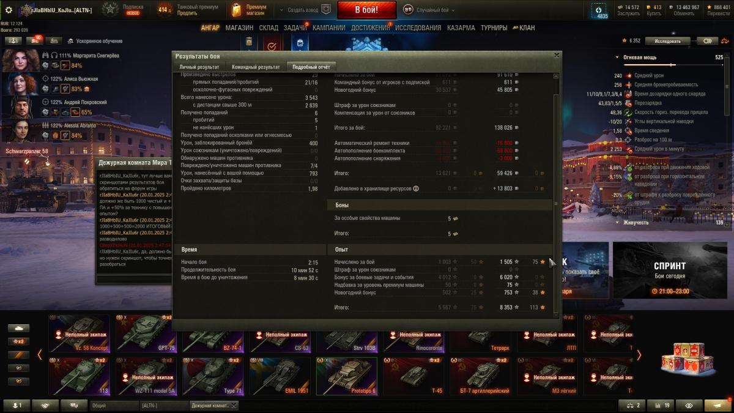Switch to Личный результат tab
This screenshot has width=734, height=413.
(199, 67)
